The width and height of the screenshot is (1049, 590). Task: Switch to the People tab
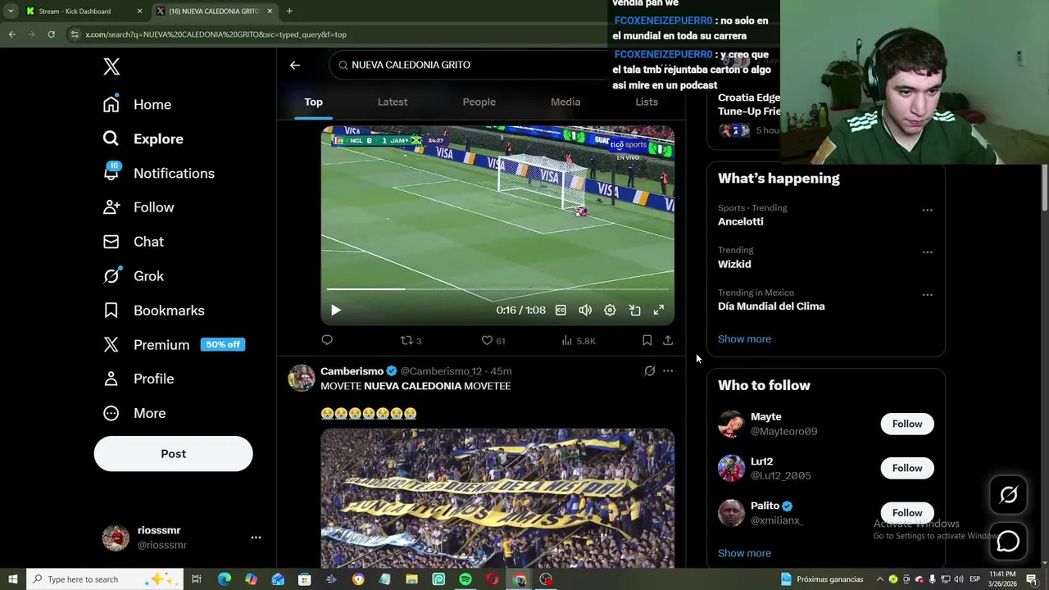point(479,102)
